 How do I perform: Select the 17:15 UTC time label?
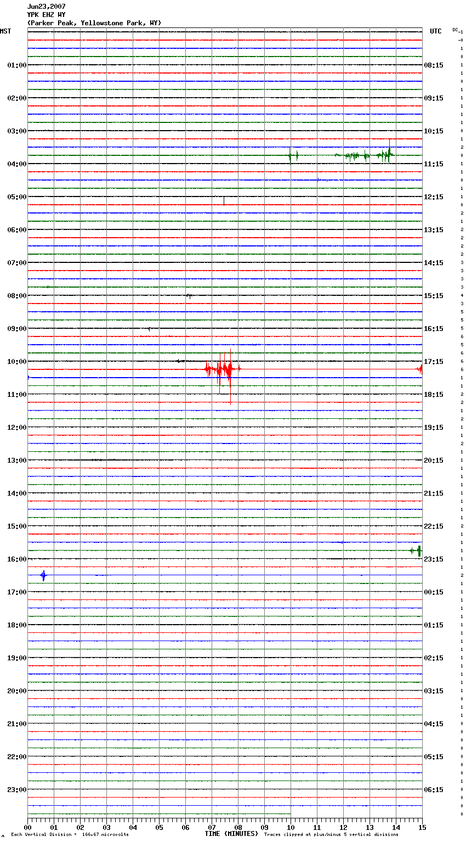[x=434, y=362]
